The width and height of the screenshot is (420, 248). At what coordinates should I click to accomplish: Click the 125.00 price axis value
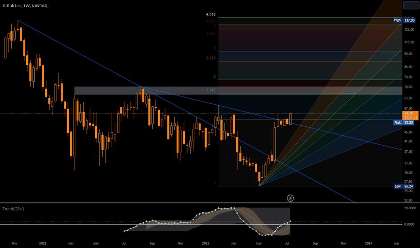click(409, 29)
